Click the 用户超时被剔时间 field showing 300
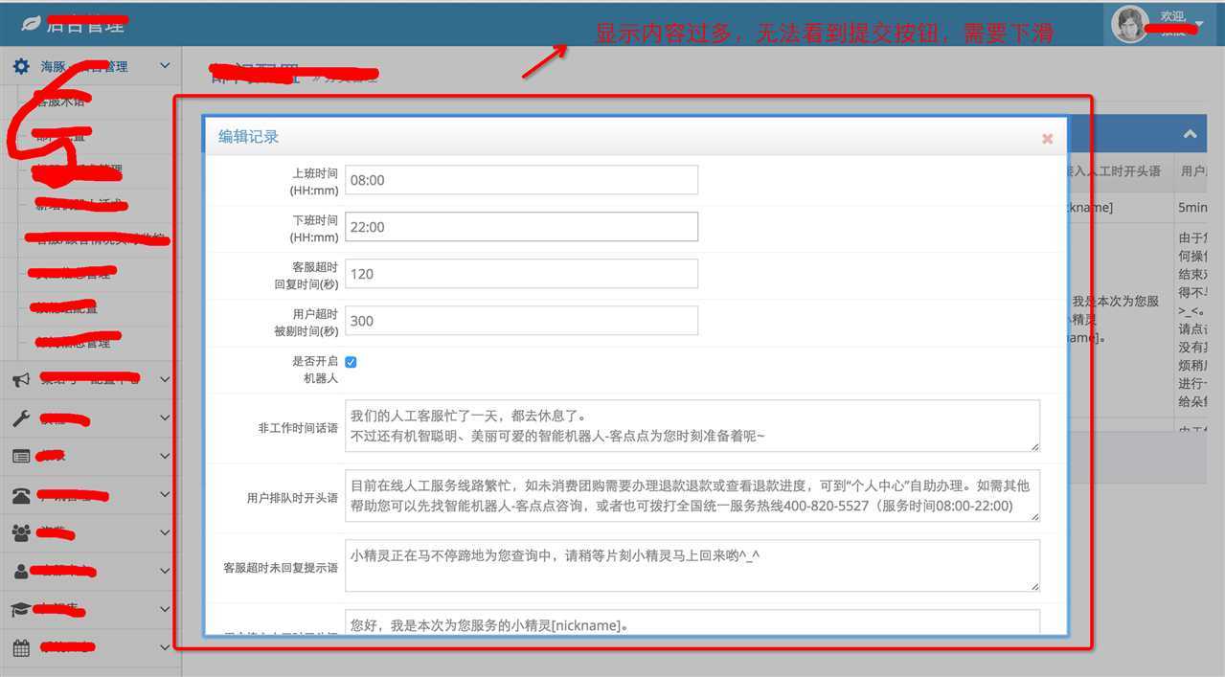Image resolution: width=1225 pixels, height=677 pixels. click(x=521, y=321)
